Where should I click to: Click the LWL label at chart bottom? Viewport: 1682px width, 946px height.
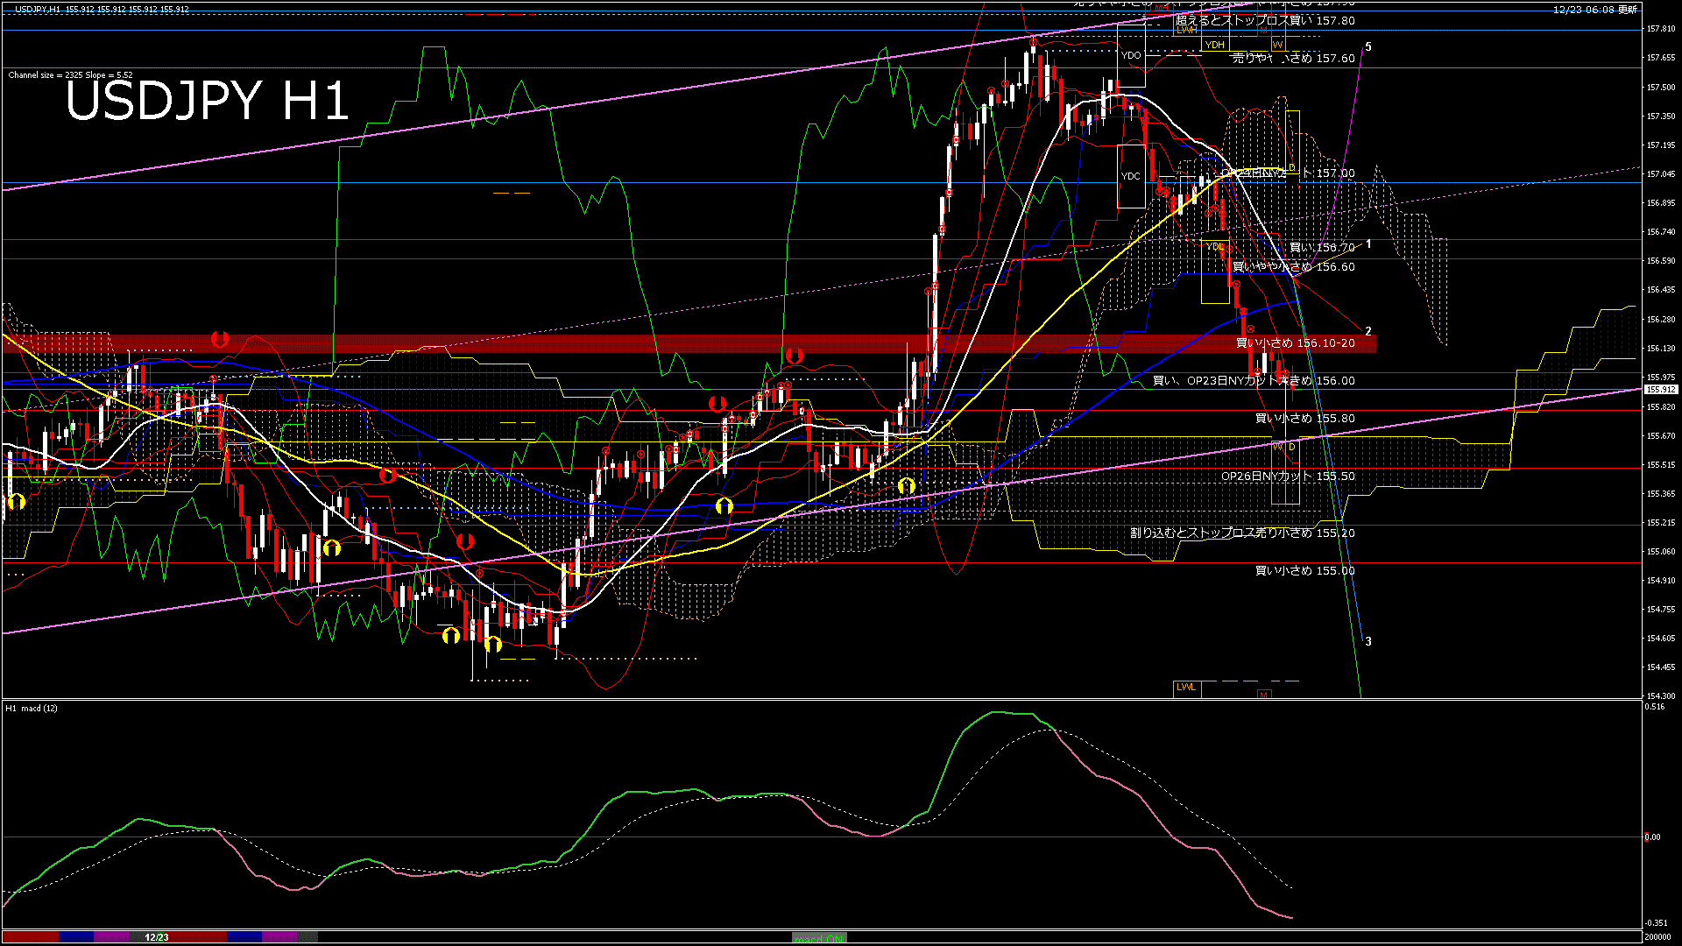1186,688
